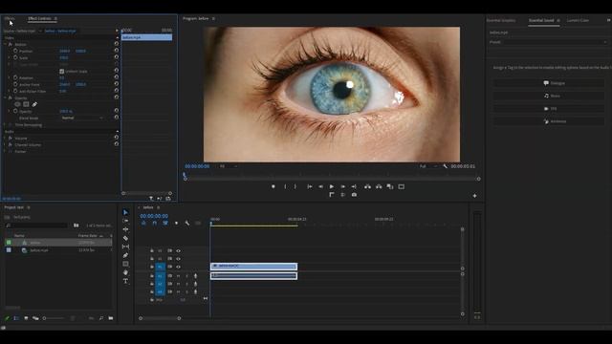Open the Fit zoom level dropdown

pos(228,166)
